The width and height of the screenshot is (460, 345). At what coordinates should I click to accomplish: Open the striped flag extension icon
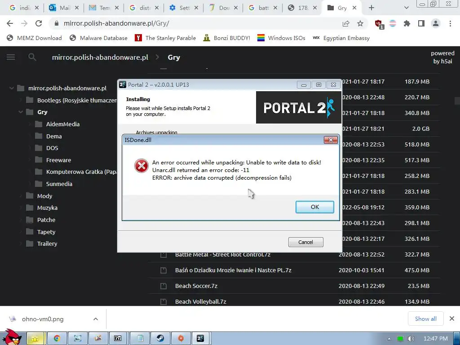click(393, 23)
